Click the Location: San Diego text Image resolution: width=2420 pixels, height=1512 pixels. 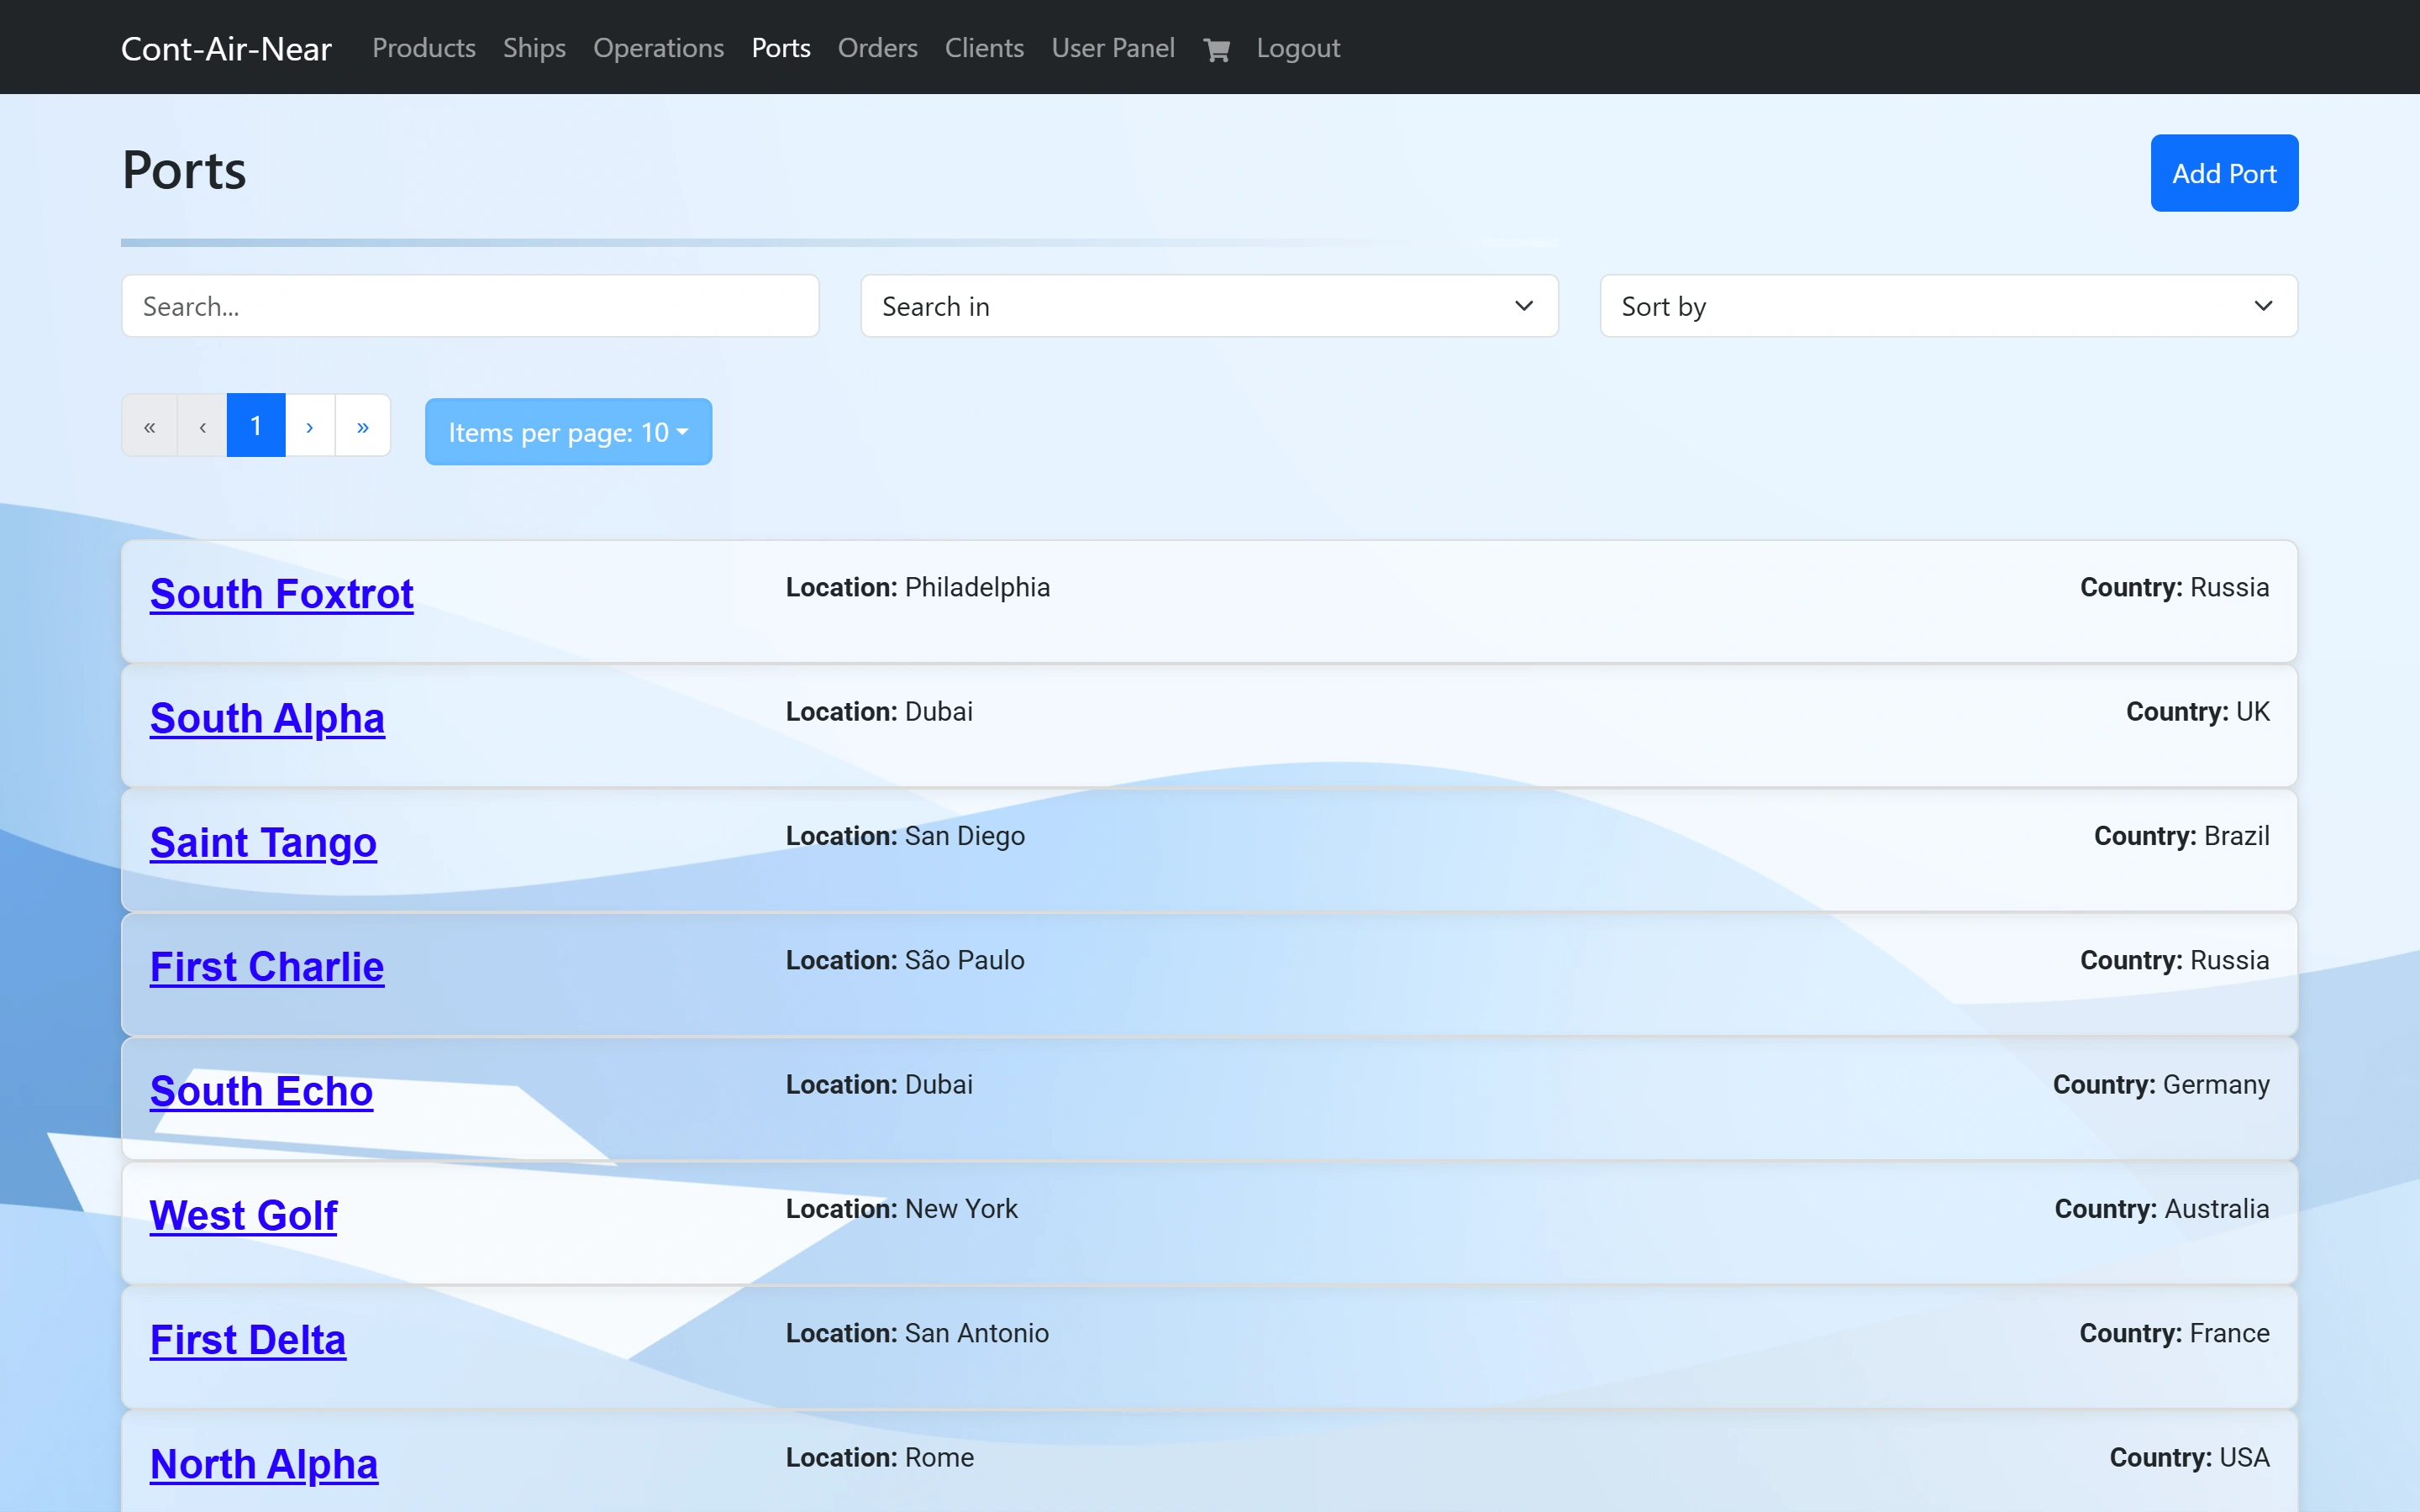tap(905, 836)
